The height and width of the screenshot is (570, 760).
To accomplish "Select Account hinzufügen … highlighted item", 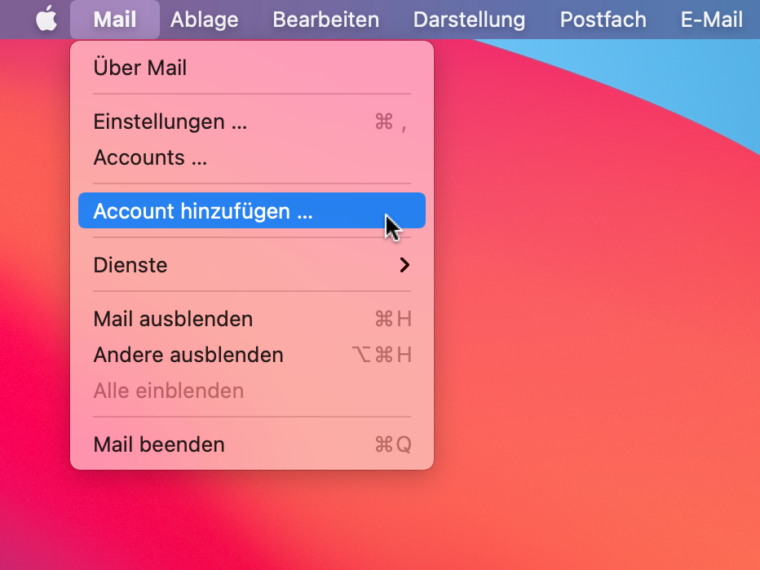I will coord(251,210).
